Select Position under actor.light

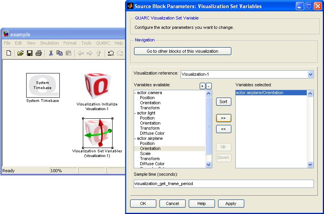[147, 118]
